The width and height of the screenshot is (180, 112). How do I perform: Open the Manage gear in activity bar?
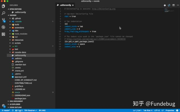tap(3, 106)
